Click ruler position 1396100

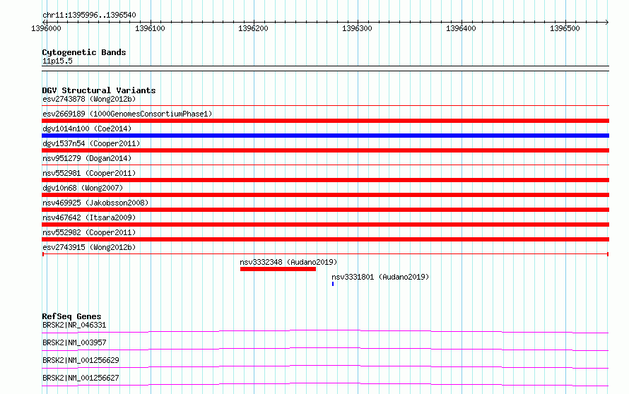click(x=150, y=28)
